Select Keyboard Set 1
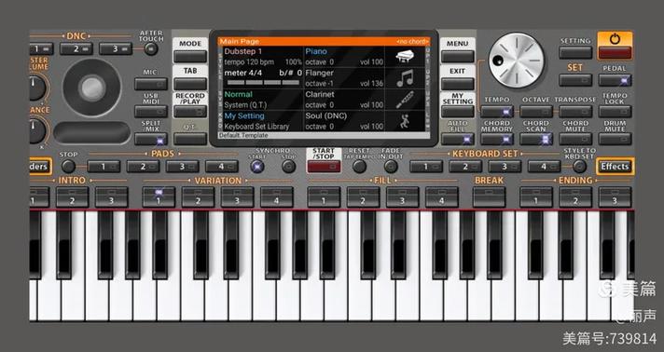Viewport: 664px width, 352px height. (426, 167)
